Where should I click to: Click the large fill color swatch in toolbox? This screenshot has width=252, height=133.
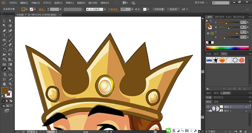click(5, 91)
